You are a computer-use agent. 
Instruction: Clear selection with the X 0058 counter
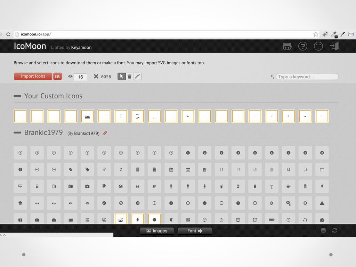point(103,76)
